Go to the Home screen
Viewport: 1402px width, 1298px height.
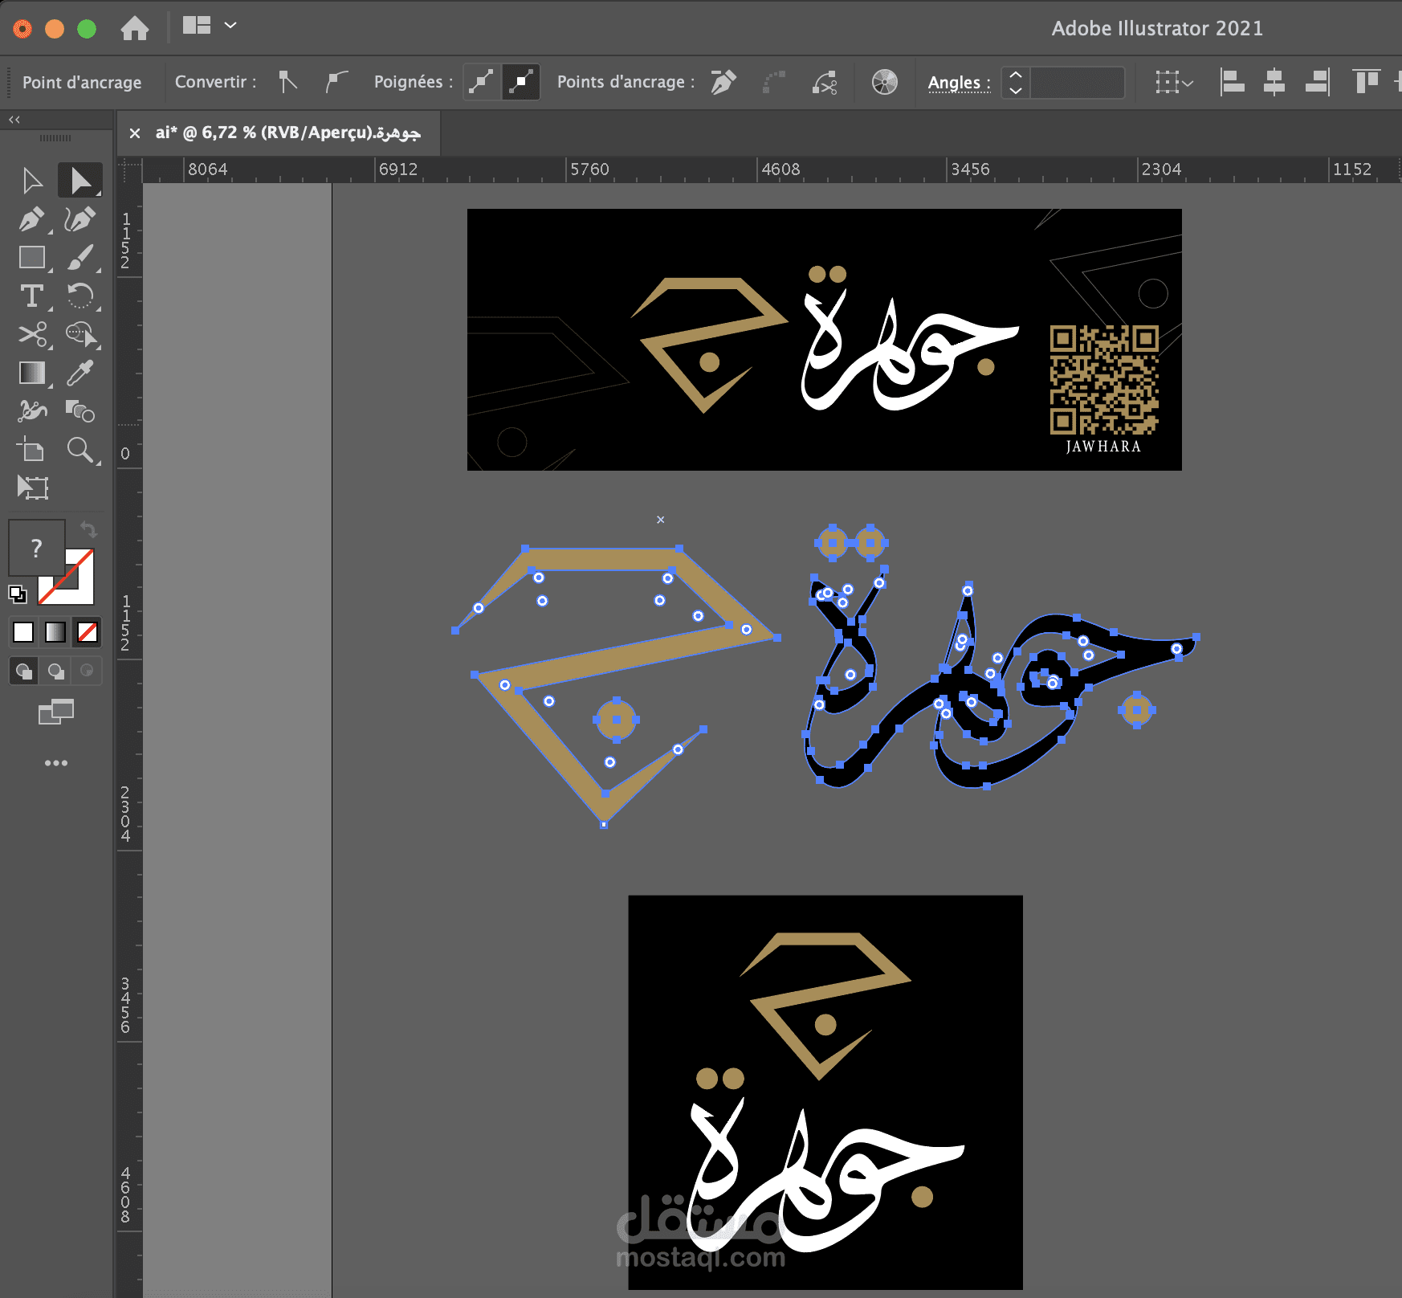point(135,28)
